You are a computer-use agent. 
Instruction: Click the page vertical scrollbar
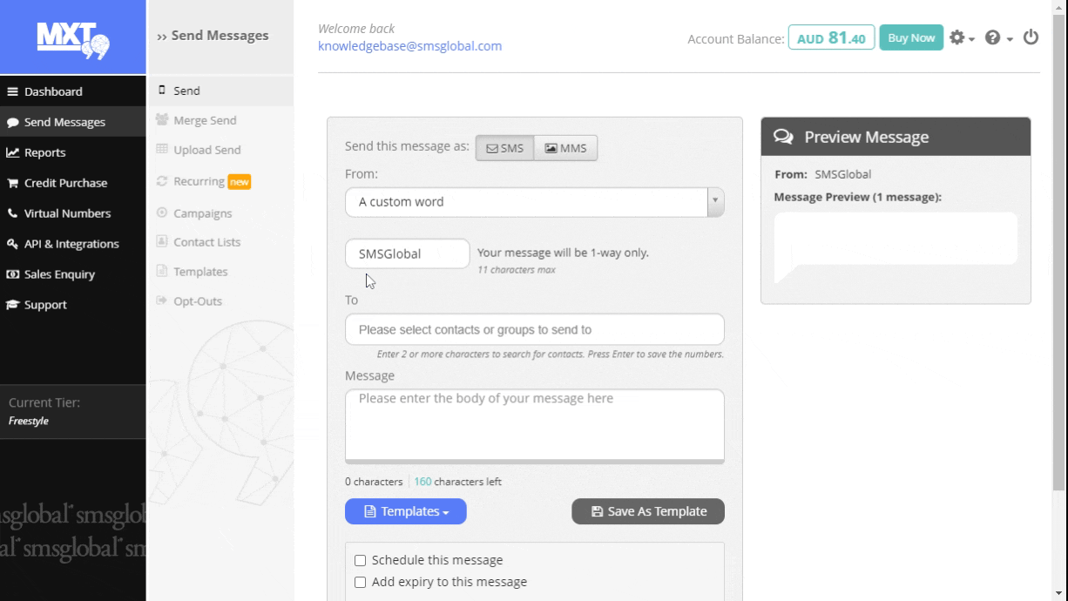(x=1058, y=261)
